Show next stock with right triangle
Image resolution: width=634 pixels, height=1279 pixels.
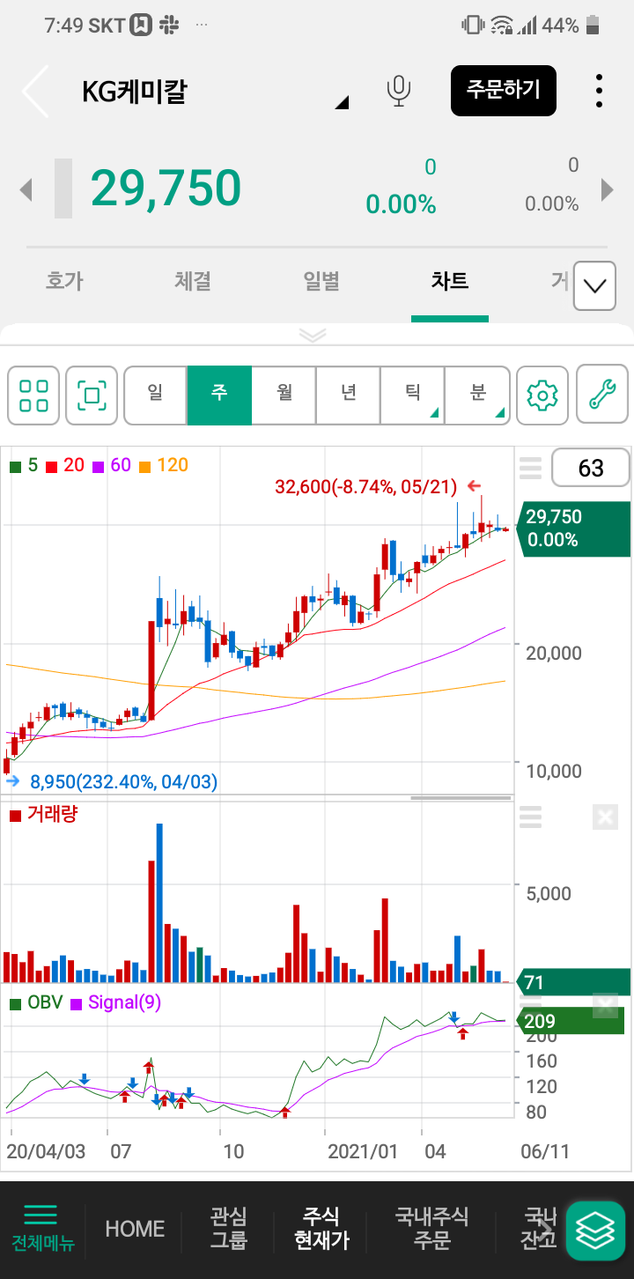coord(607,189)
